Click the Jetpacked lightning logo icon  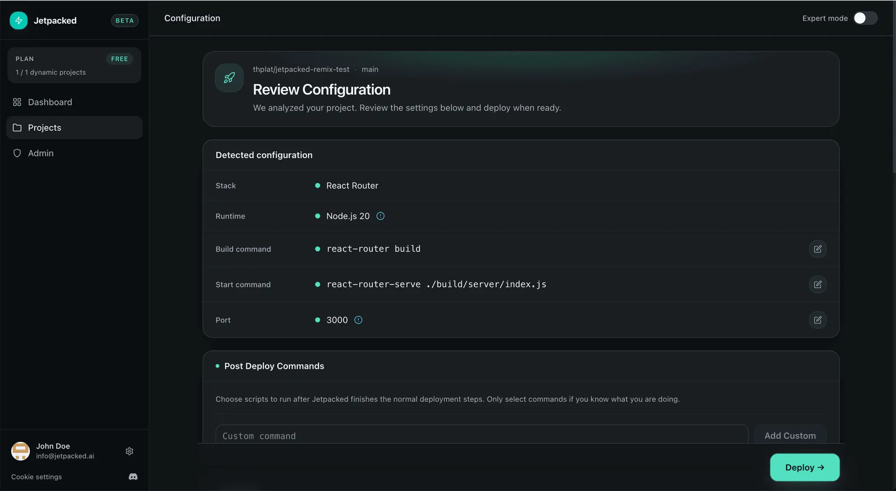(19, 21)
